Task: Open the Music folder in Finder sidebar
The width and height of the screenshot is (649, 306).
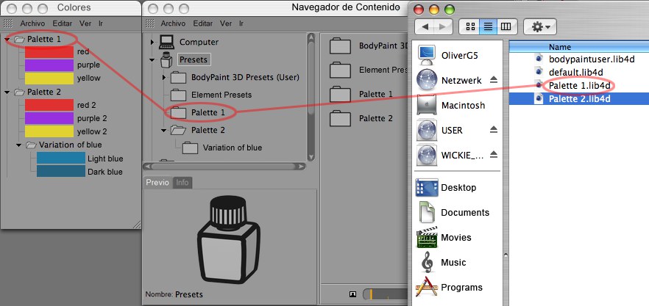Action: pos(428,263)
